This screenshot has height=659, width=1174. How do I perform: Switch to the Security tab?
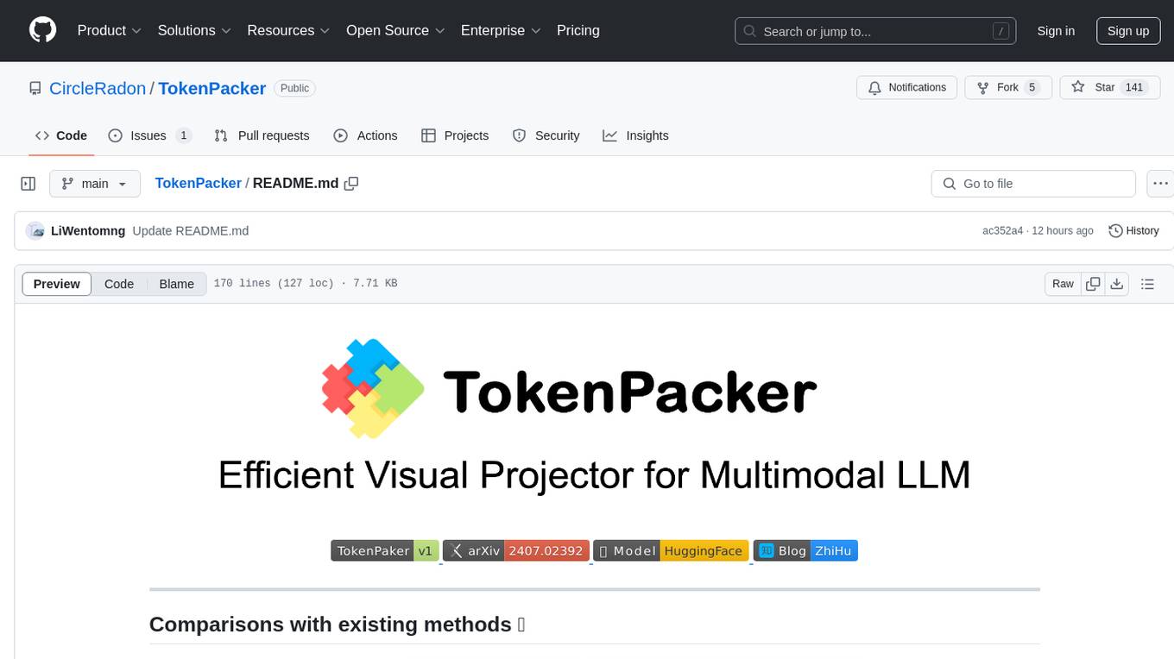[546, 135]
